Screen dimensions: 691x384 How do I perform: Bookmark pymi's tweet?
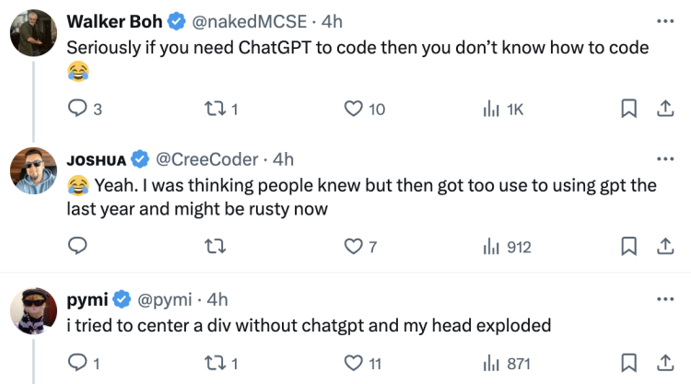[x=628, y=363]
